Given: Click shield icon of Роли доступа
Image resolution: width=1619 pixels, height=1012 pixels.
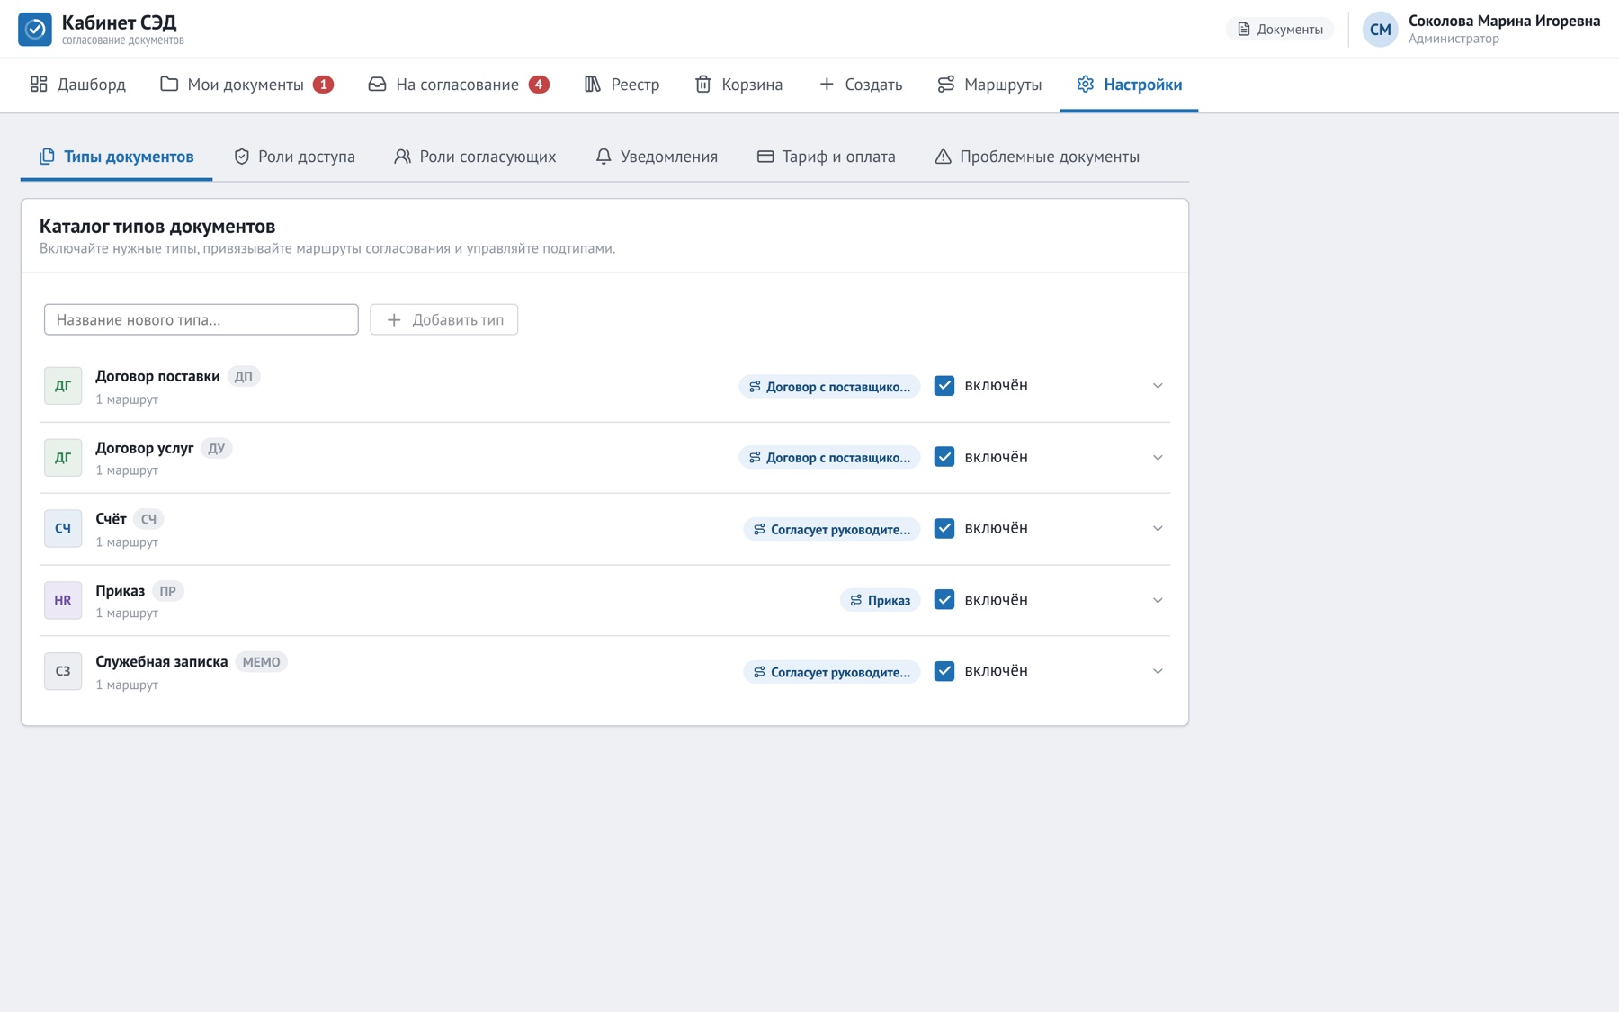Looking at the screenshot, I should click(x=242, y=157).
